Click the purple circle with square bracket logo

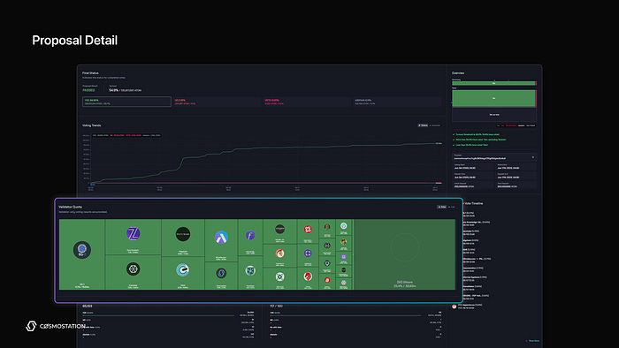tap(308, 253)
